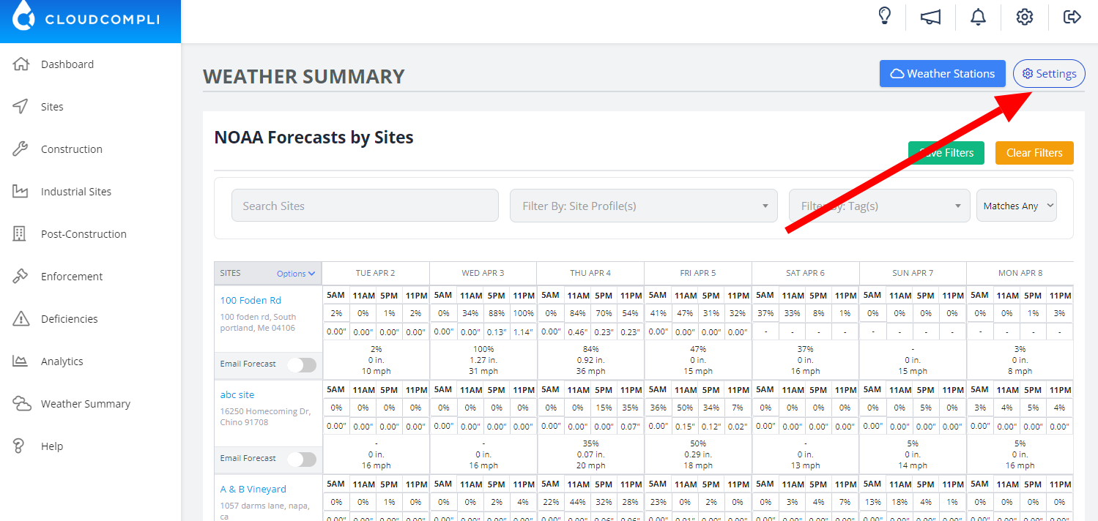Click the WEATHER SUMMARY page title
Viewport: 1098px width, 521px height.
[304, 76]
